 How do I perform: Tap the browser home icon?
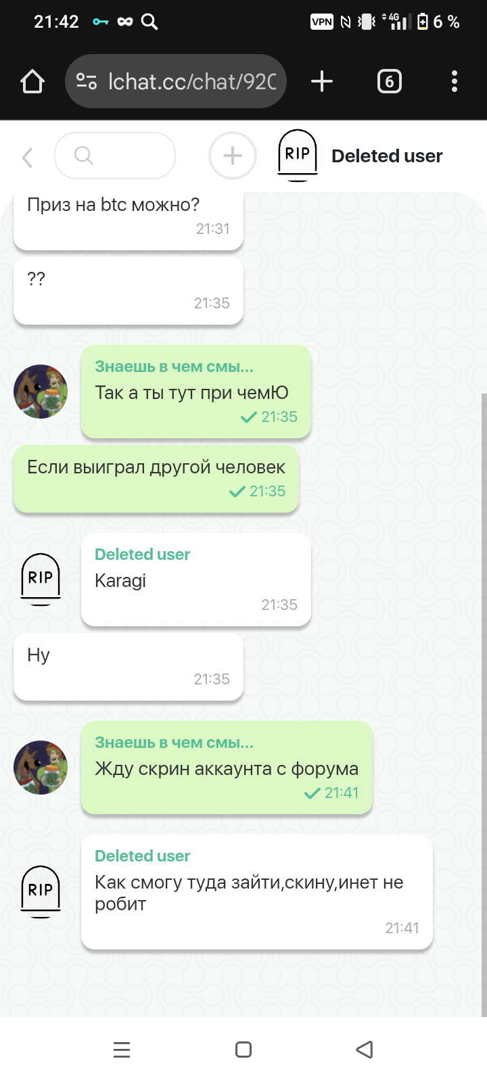(x=32, y=82)
